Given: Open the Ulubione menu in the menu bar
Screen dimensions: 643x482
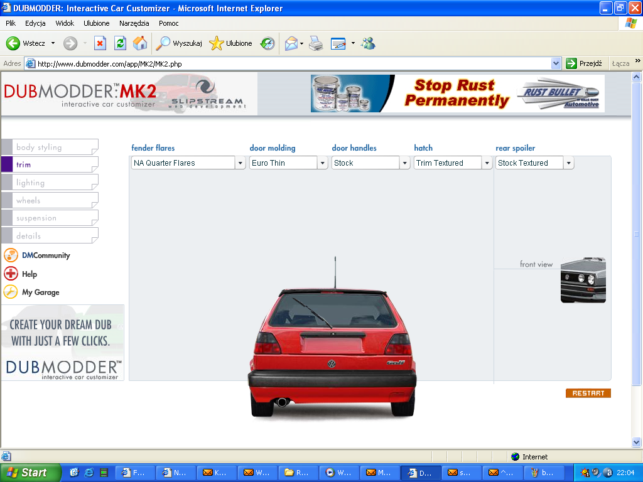Looking at the screenshot, I should [96, 23].
